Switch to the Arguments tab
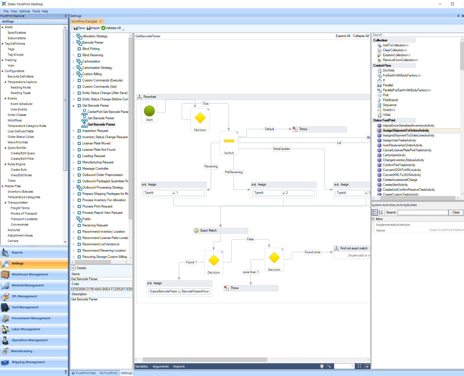Viewport: 464px width, 376px height. pos(161,366)
